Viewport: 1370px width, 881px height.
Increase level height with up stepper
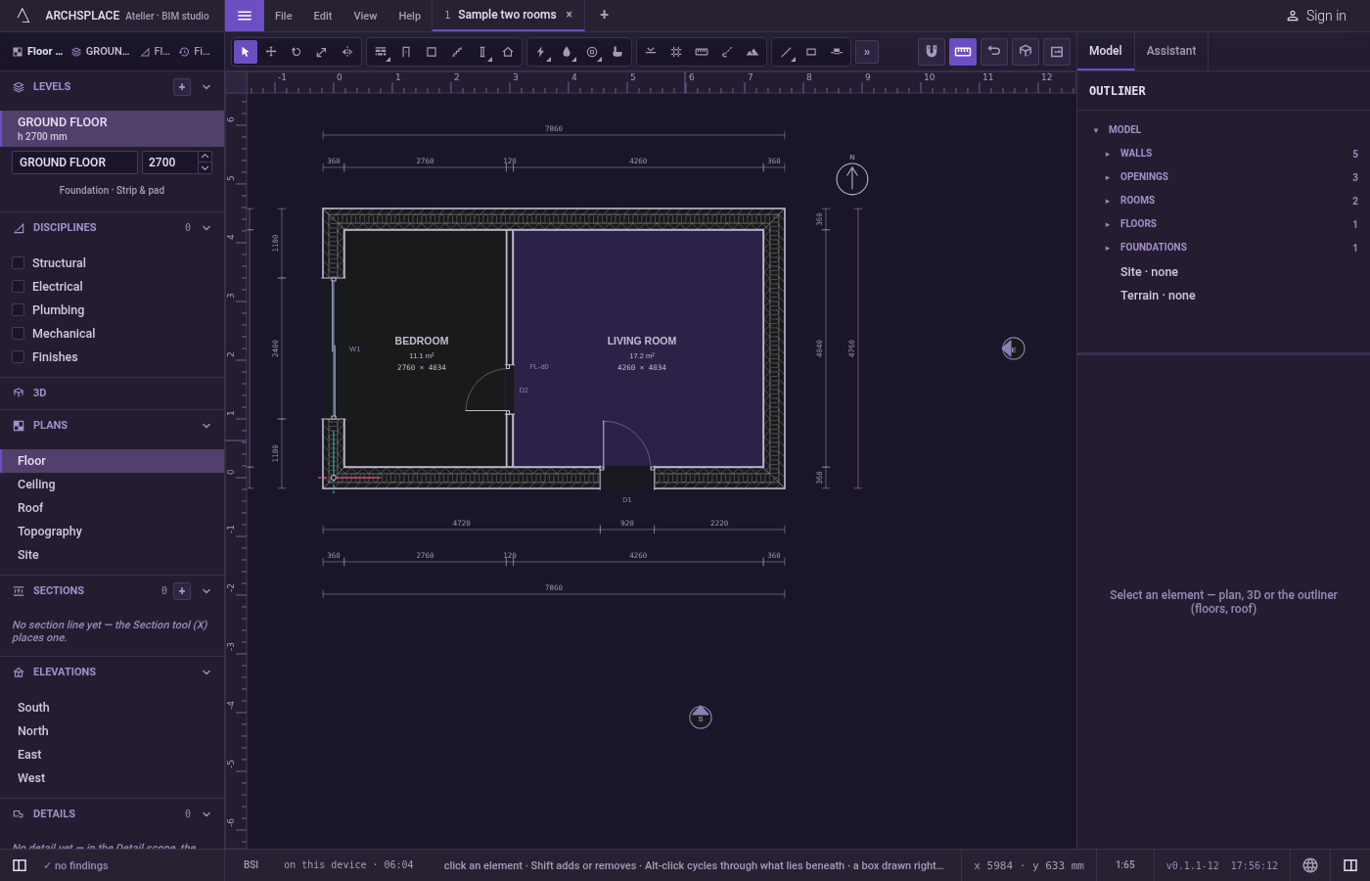pyautogui.click(x=205, y=157)
